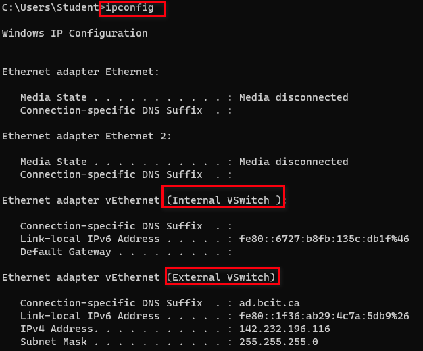Click the Default Gateway label
This screenshot has height=351, width=423.
click(66, 252)
